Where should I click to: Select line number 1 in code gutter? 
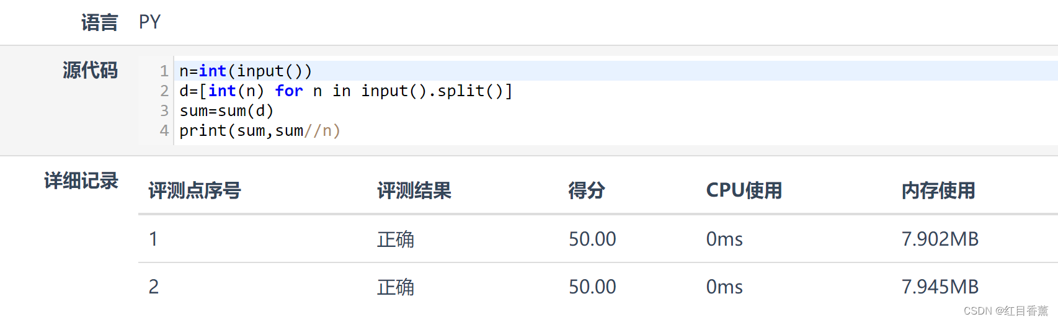[x=164, y=71]
